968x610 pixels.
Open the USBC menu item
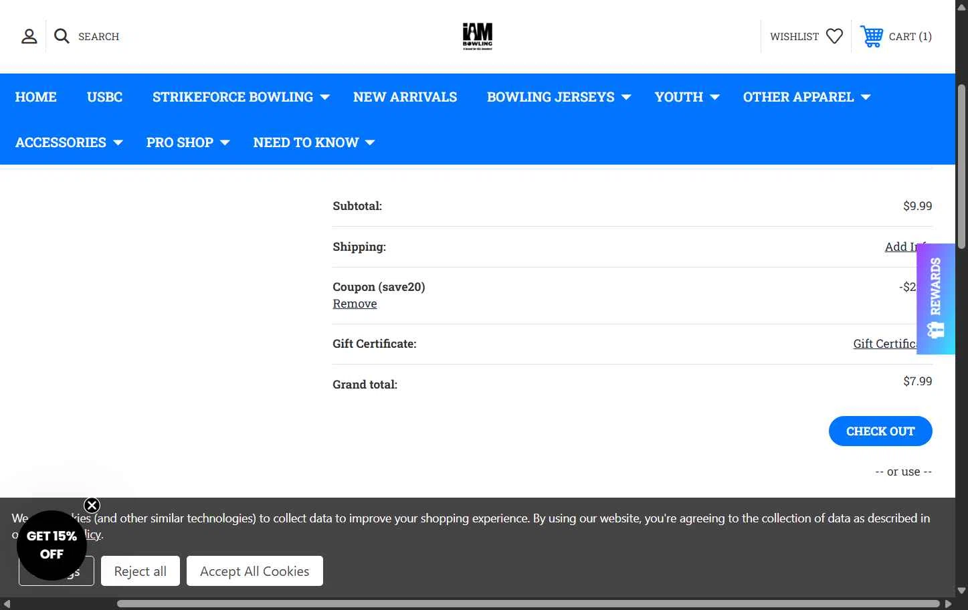tap(104, 97)
